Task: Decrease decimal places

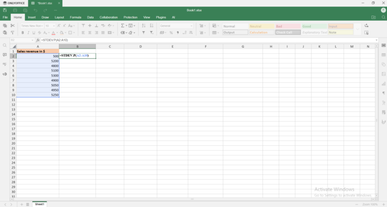Action: pos(184,33)
